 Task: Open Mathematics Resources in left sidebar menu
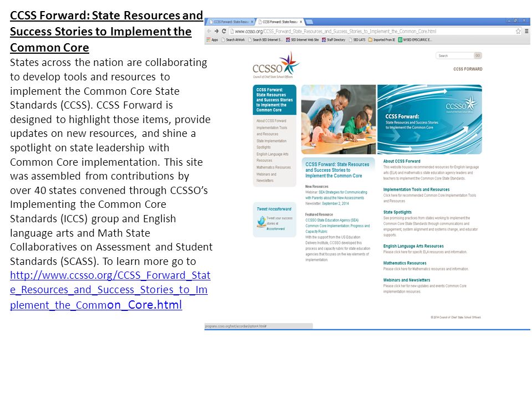(x=273, y=167)
